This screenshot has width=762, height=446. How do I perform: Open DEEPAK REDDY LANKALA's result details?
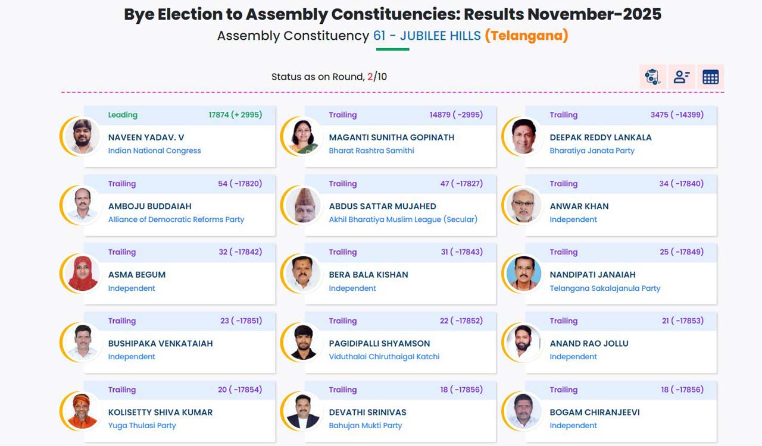[x=619, y=136]
